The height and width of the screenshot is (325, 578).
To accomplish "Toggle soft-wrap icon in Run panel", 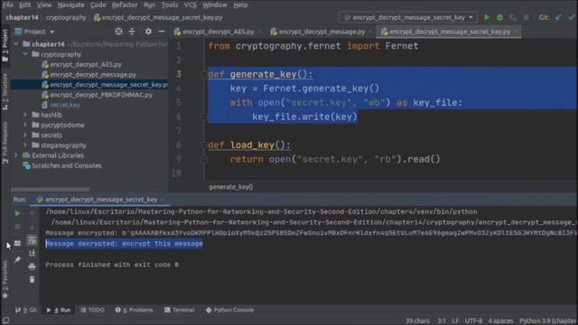I will click(33, 240).
